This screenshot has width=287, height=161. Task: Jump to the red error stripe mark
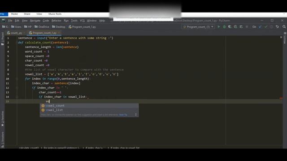pyautogui.click(x=281, y=98)
